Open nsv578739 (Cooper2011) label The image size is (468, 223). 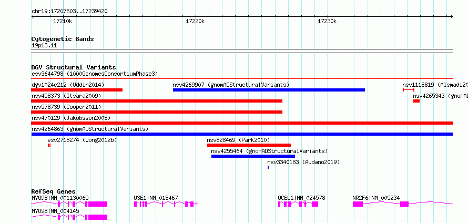(x=66, y=107)
